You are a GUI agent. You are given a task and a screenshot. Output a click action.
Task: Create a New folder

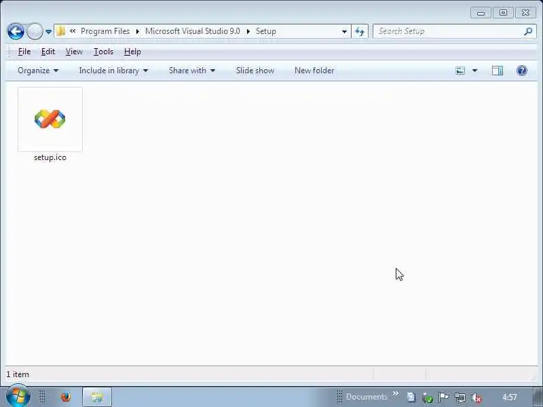pyautogui.click(x=314, y=71)
